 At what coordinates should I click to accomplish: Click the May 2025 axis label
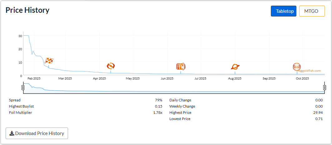pos(133,79)
